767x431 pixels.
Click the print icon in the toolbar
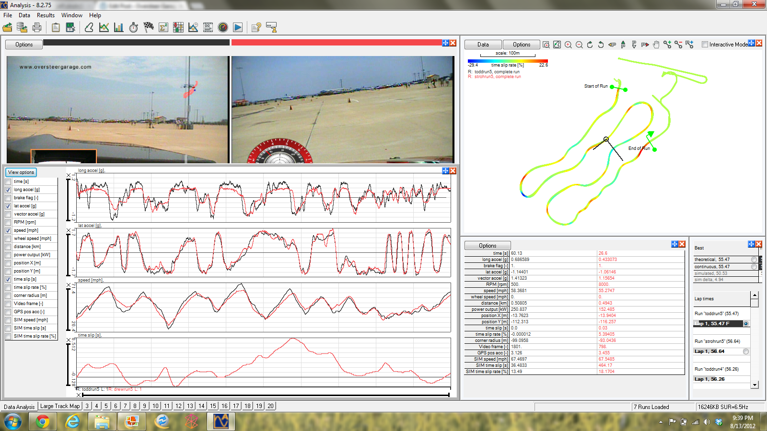(x=37, y=28)
